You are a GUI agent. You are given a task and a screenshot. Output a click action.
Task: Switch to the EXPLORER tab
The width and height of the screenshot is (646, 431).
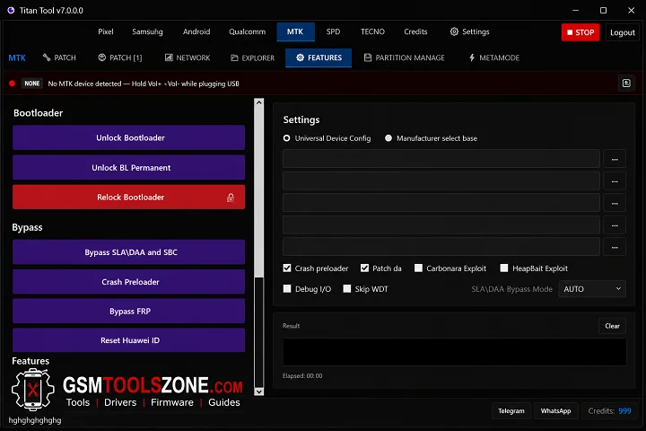coord(252,57)
